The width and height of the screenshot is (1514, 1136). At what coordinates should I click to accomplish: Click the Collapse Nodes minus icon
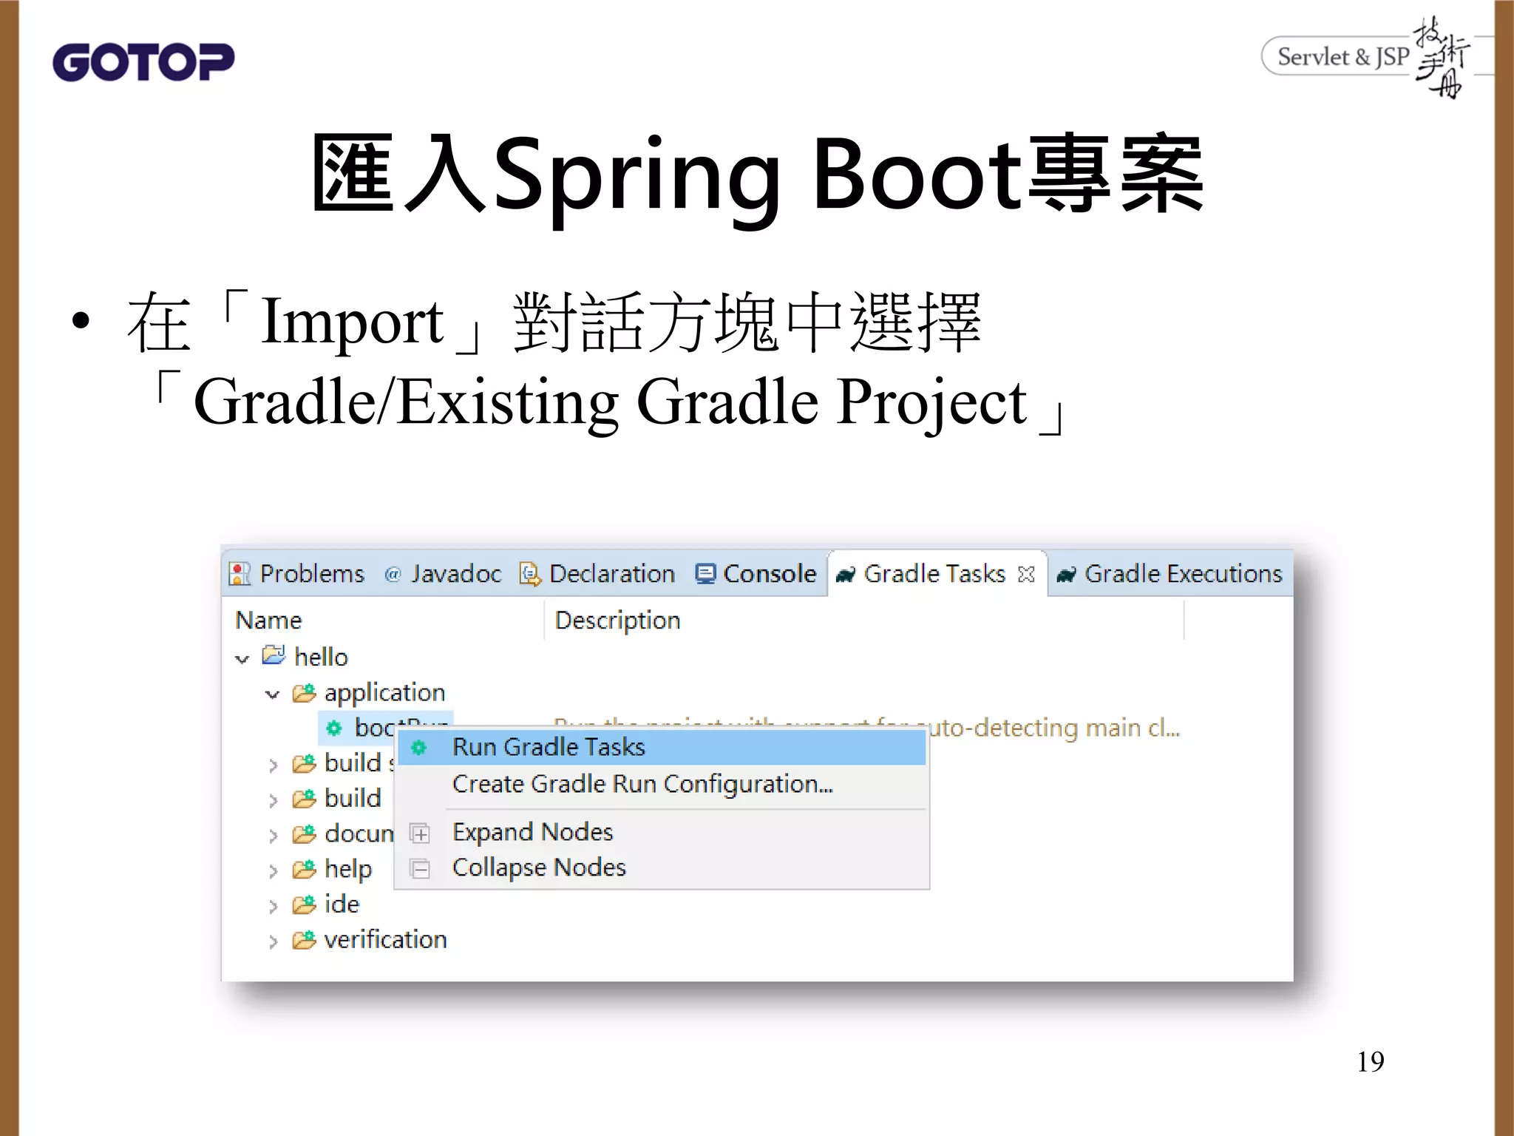(420, 868)
